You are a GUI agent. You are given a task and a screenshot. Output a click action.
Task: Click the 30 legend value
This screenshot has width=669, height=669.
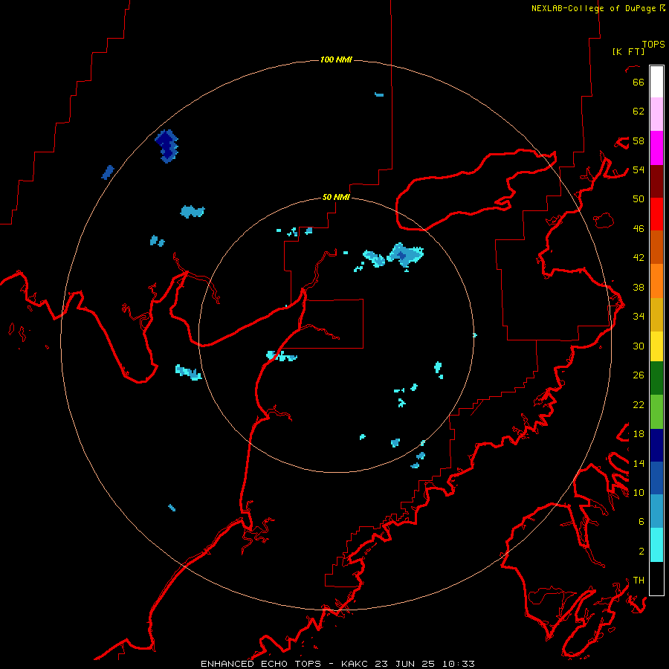639,346
